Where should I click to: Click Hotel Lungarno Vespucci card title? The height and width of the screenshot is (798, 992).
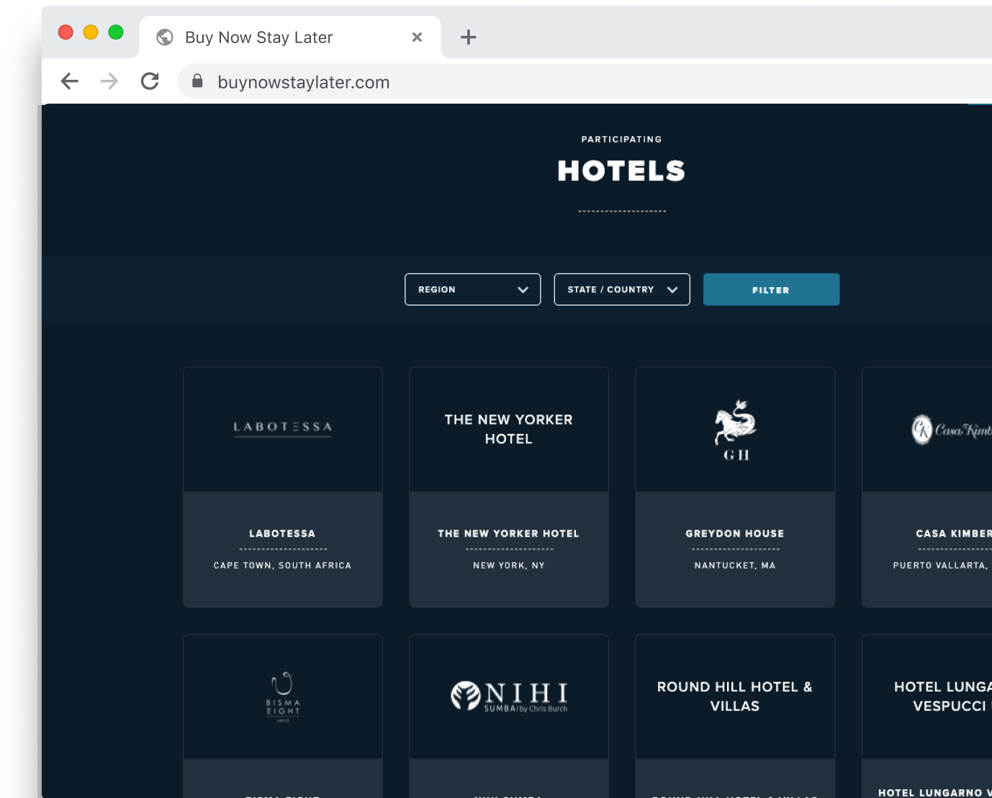tap(943, 697)
